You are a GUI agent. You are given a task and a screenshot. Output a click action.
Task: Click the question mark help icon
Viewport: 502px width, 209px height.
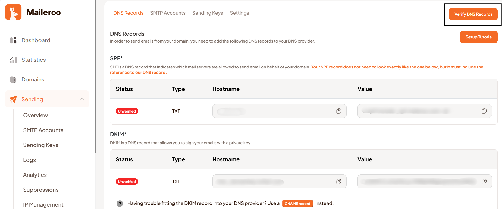120,204
